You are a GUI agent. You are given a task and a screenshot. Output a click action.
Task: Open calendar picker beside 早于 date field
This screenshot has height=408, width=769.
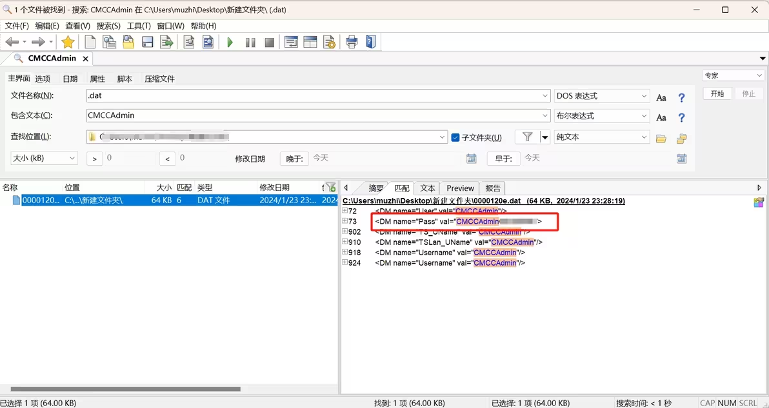pyautogui.click(x=682, y=159)
